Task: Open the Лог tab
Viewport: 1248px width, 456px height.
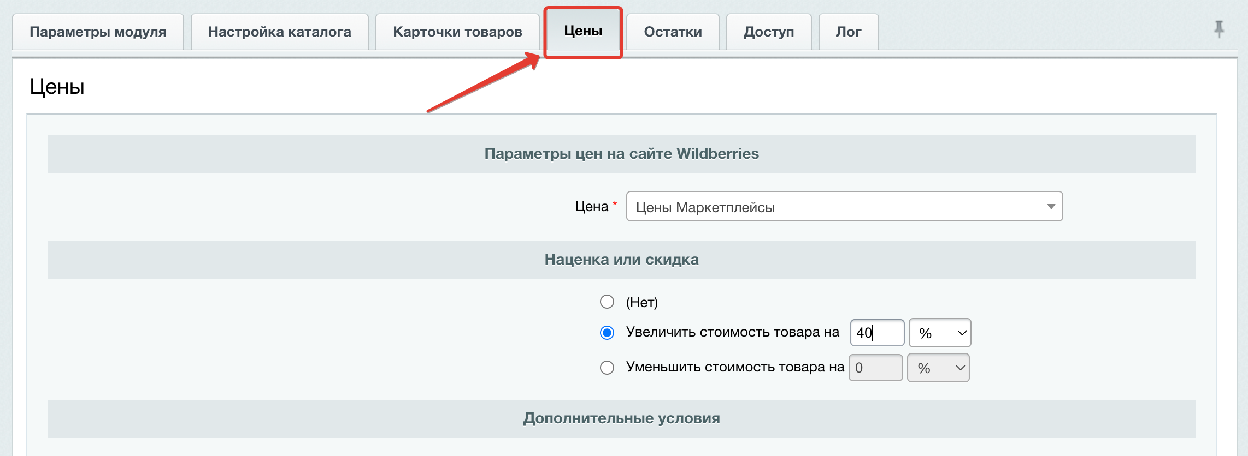Action: 848,32
